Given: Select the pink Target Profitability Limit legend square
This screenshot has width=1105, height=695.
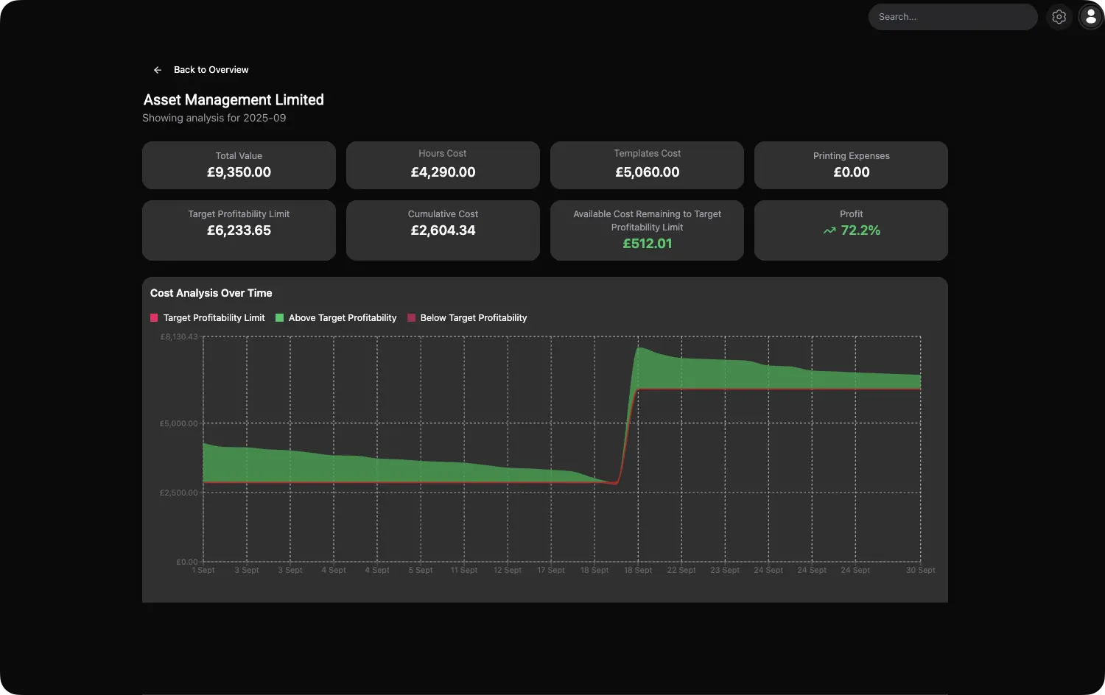Looking at the screenshot, I should coord(153,317).
